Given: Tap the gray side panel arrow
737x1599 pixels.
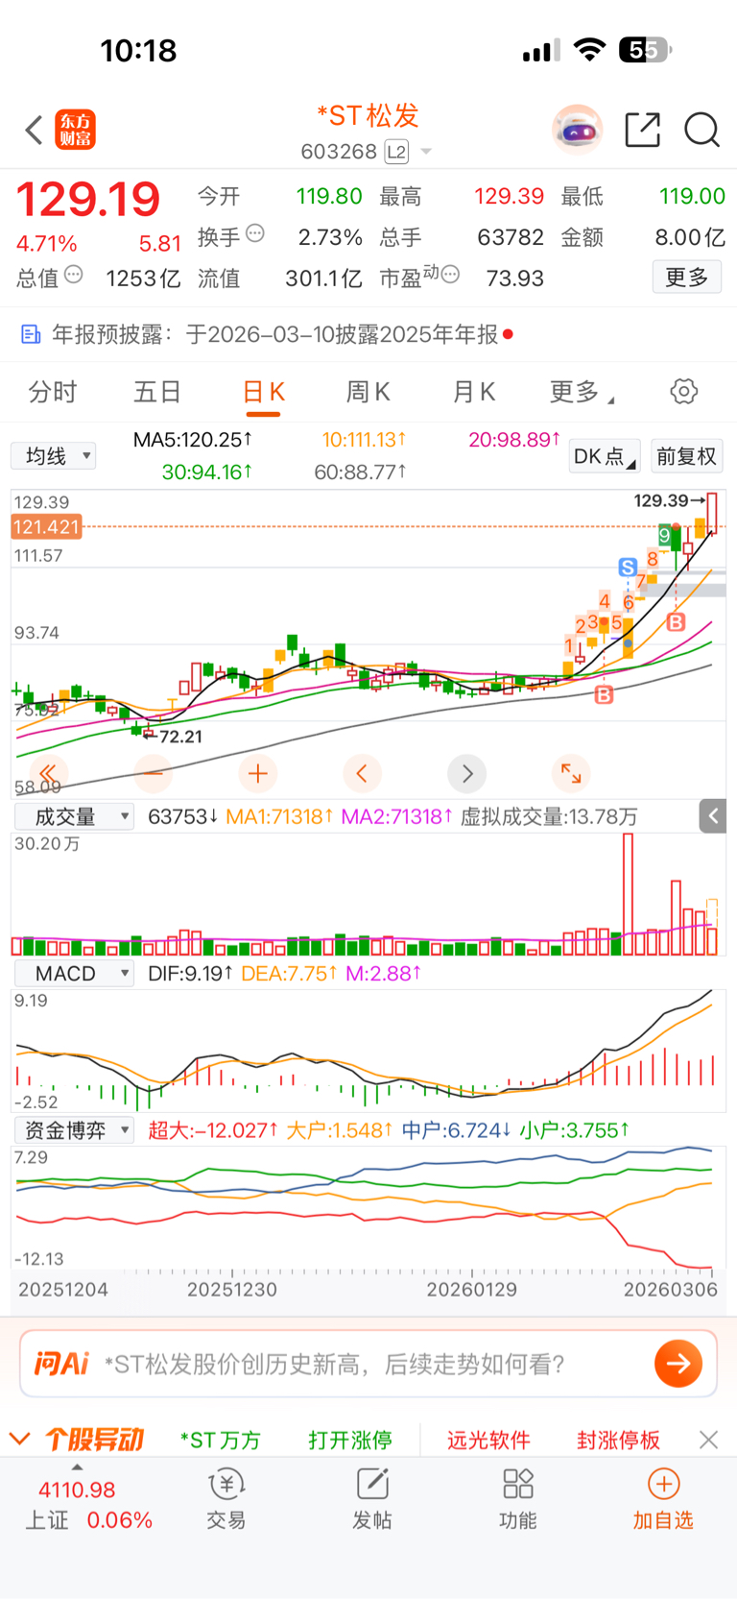Looking at the screenshot, I should point(713,816).
